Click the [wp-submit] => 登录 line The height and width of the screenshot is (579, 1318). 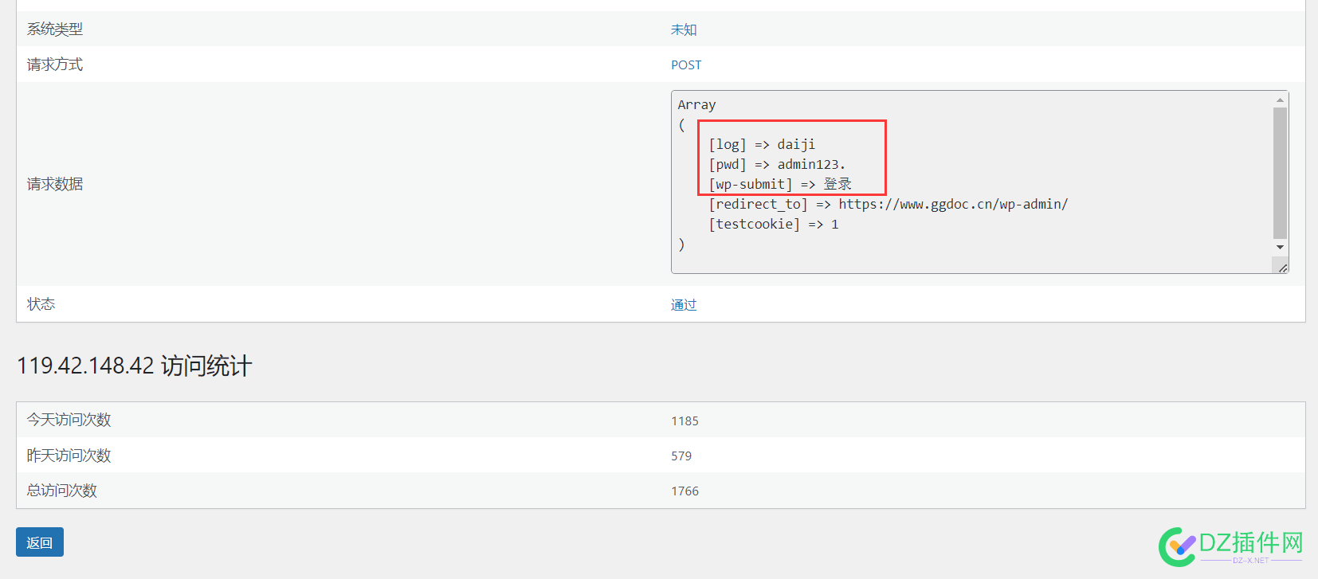click(x=780, y=184)
